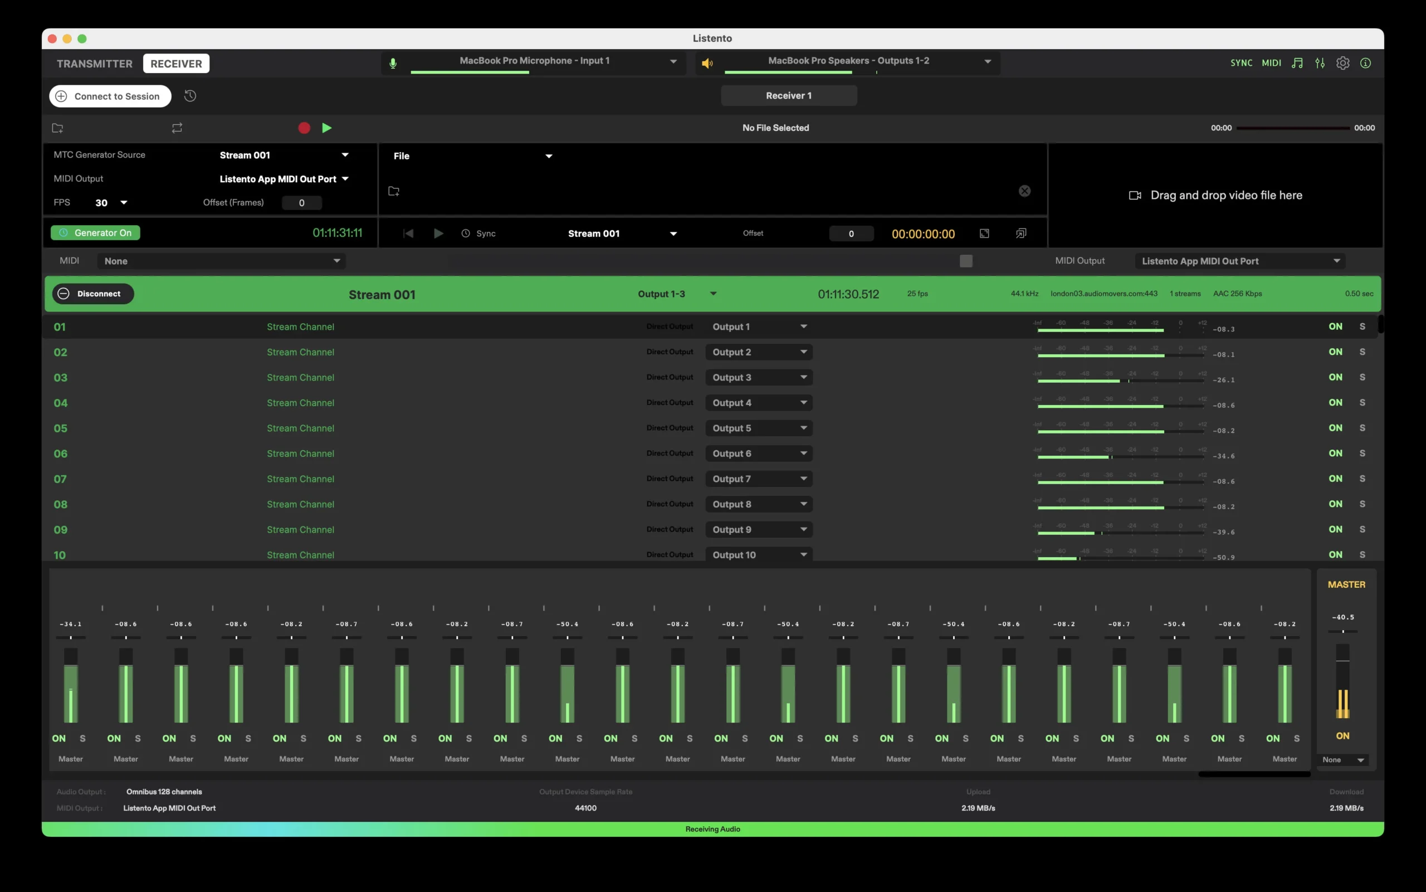This screenshot has width=1426, height=892.
Task: Click the speaker output icon
Action: (x=707, y=63)
